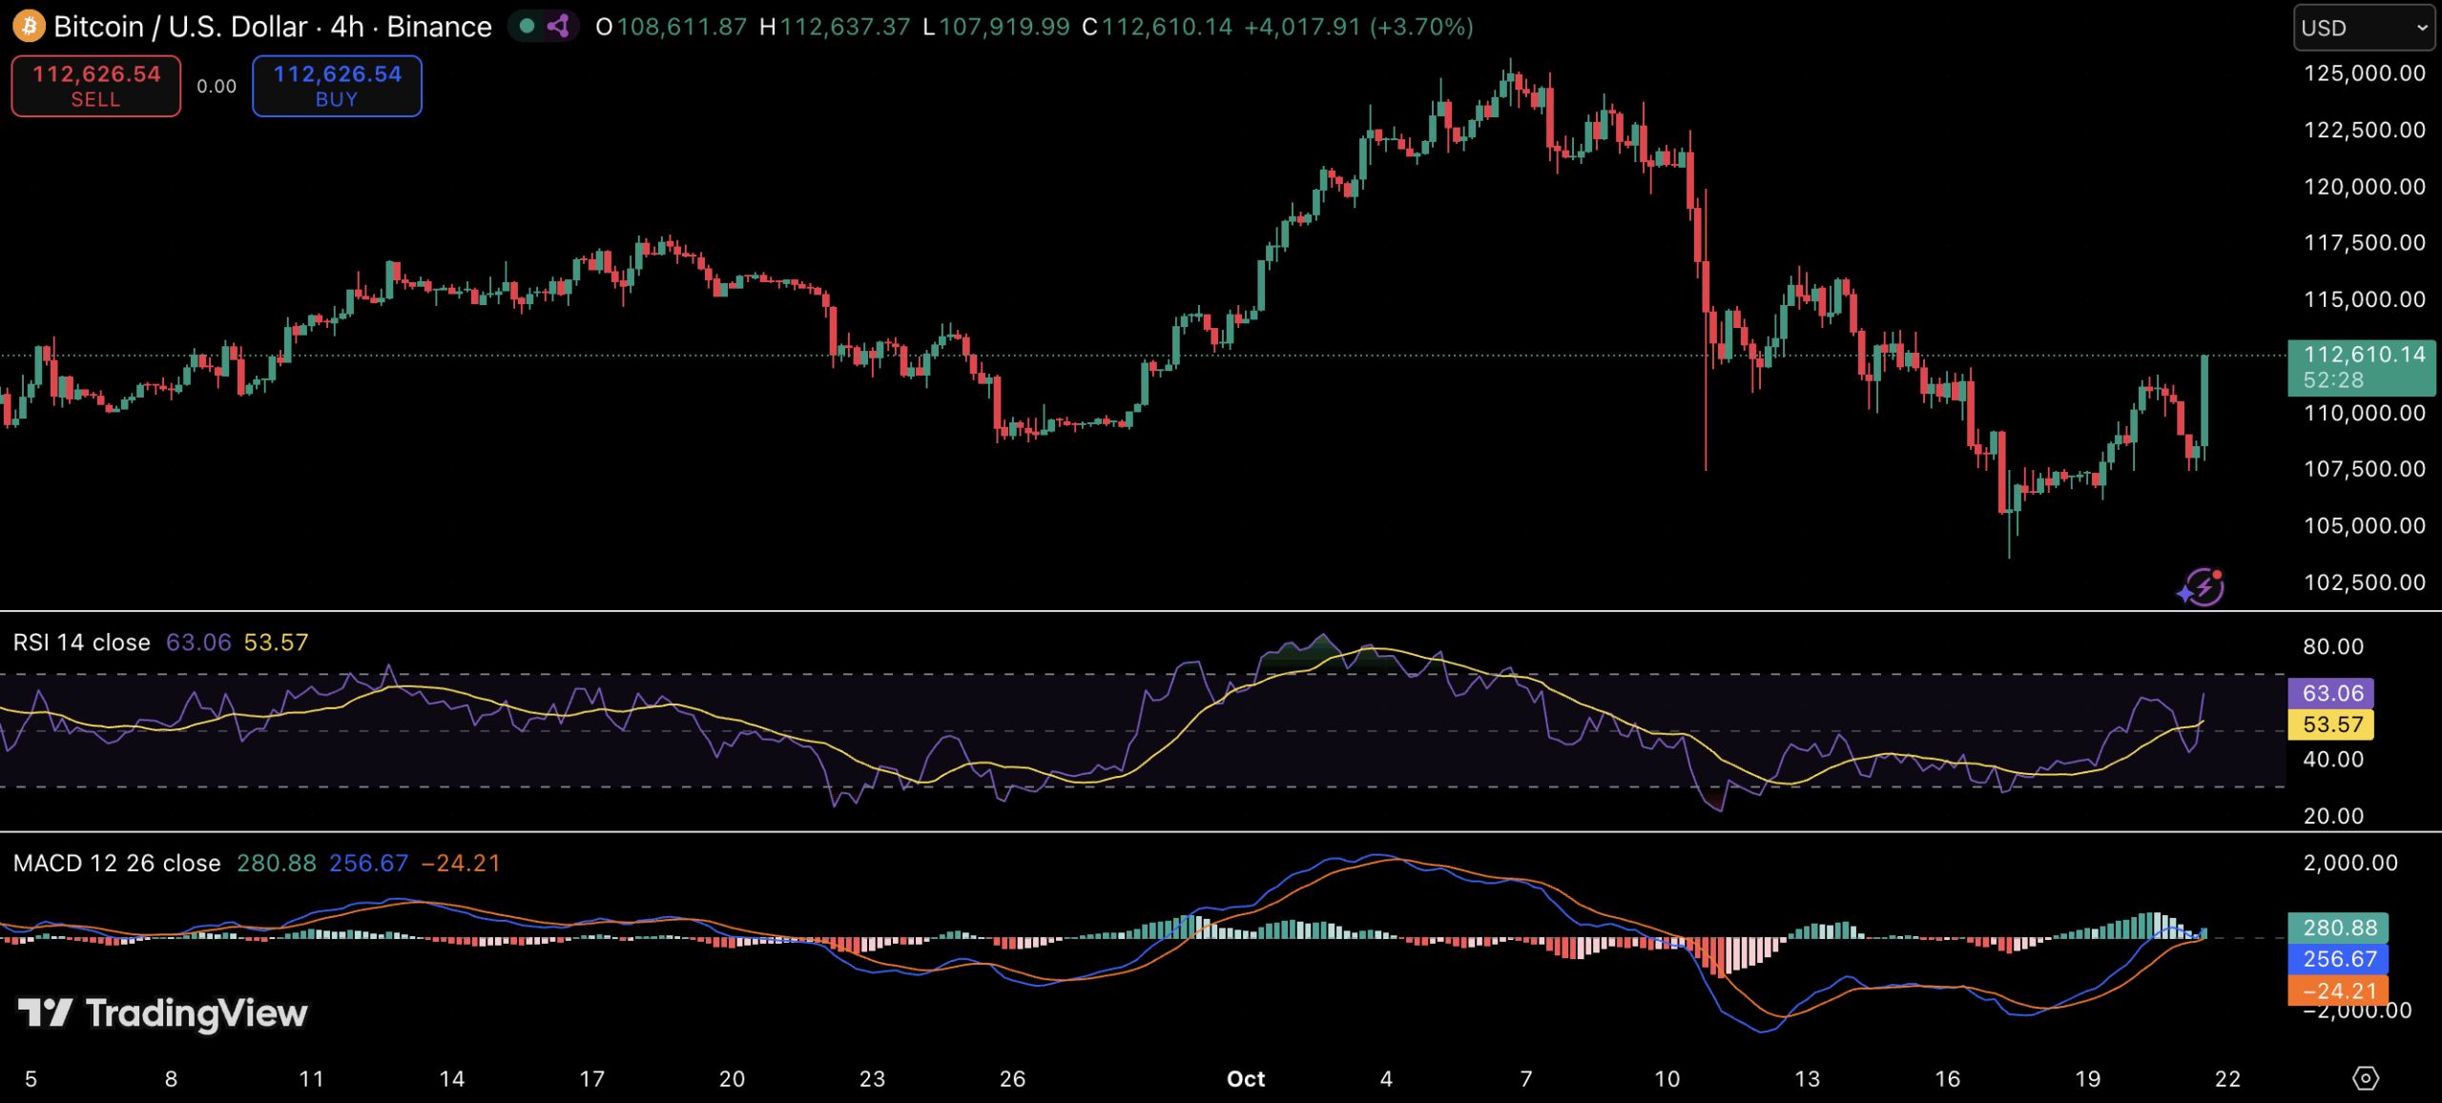2442x1103 pixels.
Task: Open the USD currency dropdown
Action: point(2363,28)
